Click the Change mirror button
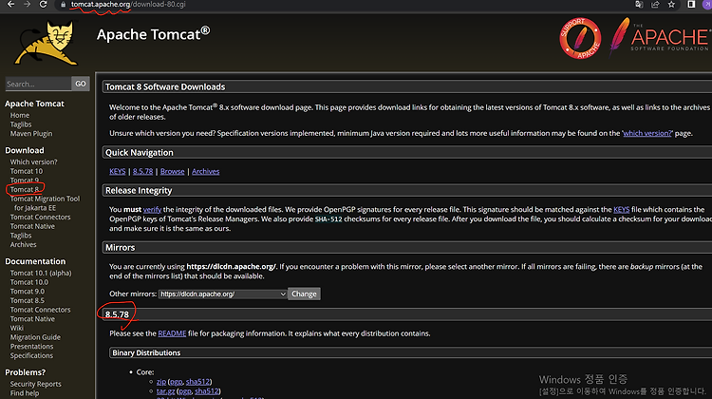Viewport: 712px width, 399px height. pyautogui.click(x=304, y=294)
